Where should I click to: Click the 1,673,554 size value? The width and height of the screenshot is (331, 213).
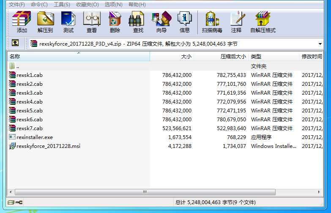coord(180,137)
